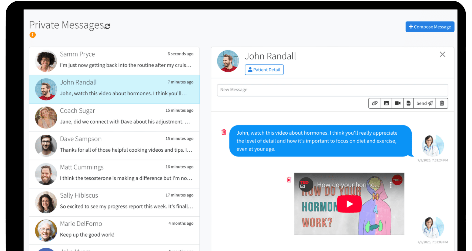Play the hormones YouTube video
Image resolution: width=472 pixels, height=251 pixels.
[349, 204]
